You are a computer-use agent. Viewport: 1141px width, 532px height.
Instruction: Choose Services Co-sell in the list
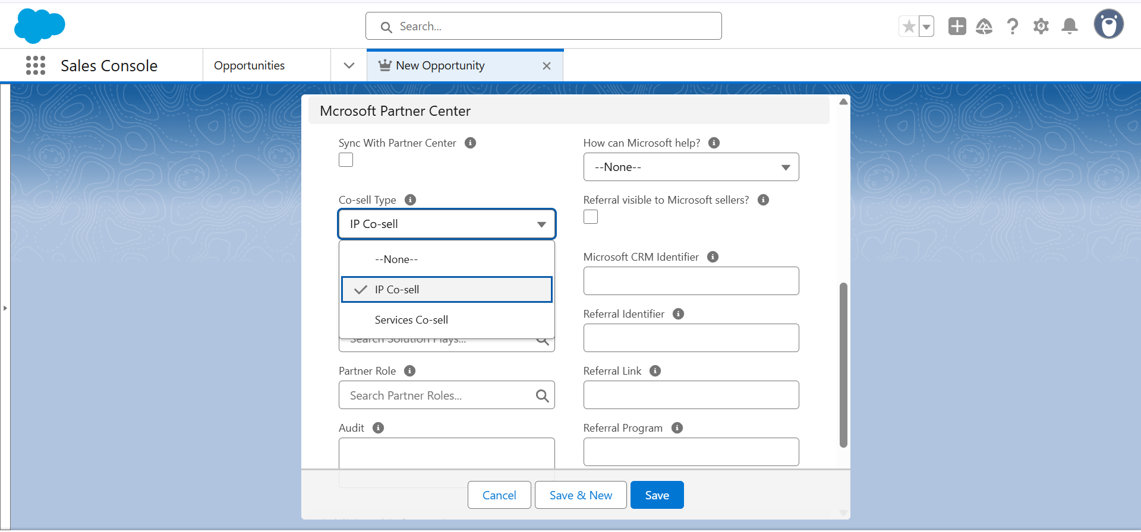[x=447, y=320]
